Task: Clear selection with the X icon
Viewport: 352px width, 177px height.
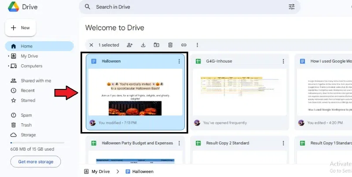Action: (x=91, y=45)
